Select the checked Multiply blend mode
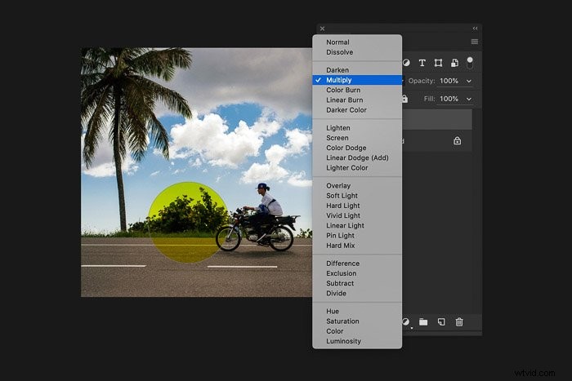572x381 pixels. (x=357, y=80)
